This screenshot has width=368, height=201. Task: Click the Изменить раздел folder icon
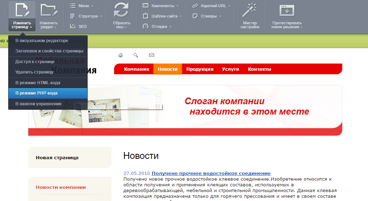[x=49, y=10]
